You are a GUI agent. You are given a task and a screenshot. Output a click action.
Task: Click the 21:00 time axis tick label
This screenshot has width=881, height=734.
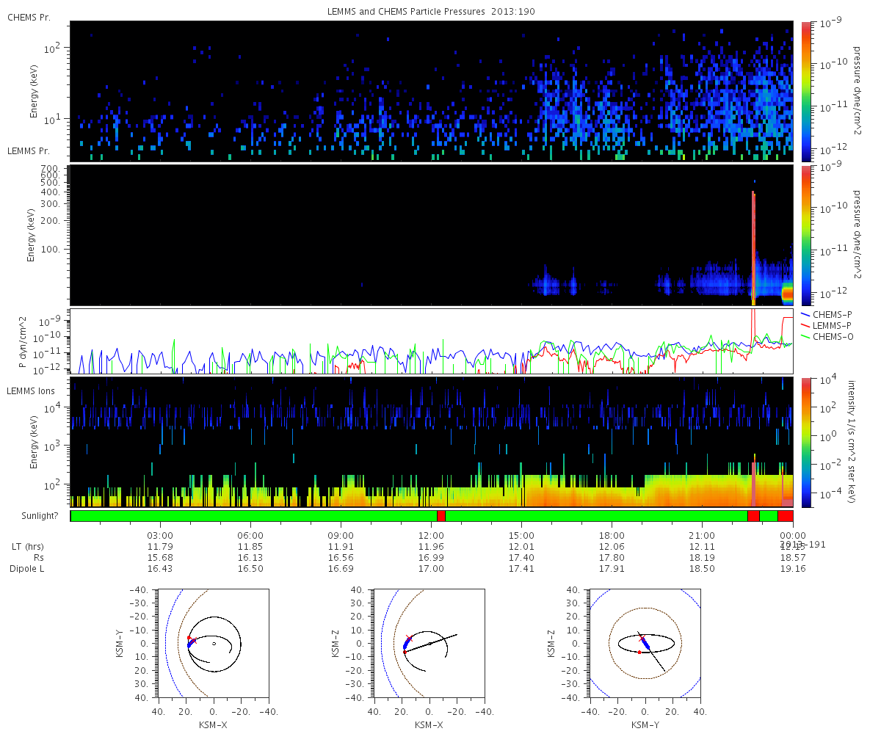(703, 536)
